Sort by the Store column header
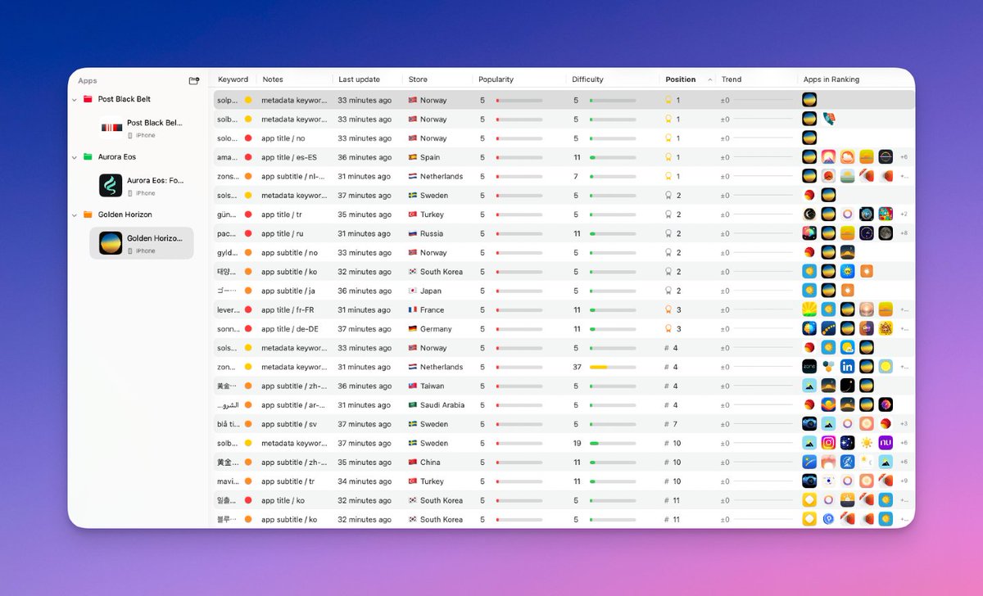The width and height of the screenshot is (983, 596). (x=418, y=79)
